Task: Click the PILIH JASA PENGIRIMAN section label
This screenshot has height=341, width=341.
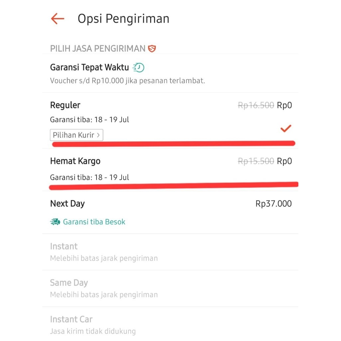Action: 98,48
